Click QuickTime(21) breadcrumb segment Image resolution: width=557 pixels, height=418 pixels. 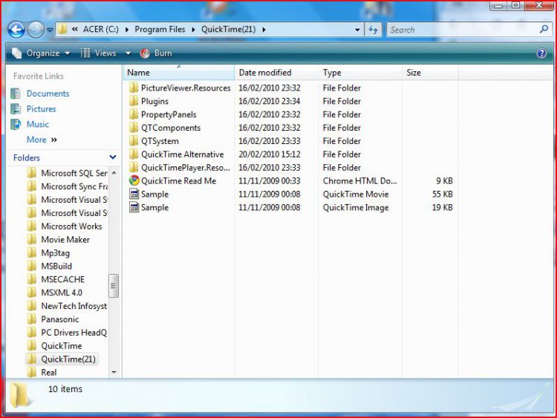click(x=229, y=30)
